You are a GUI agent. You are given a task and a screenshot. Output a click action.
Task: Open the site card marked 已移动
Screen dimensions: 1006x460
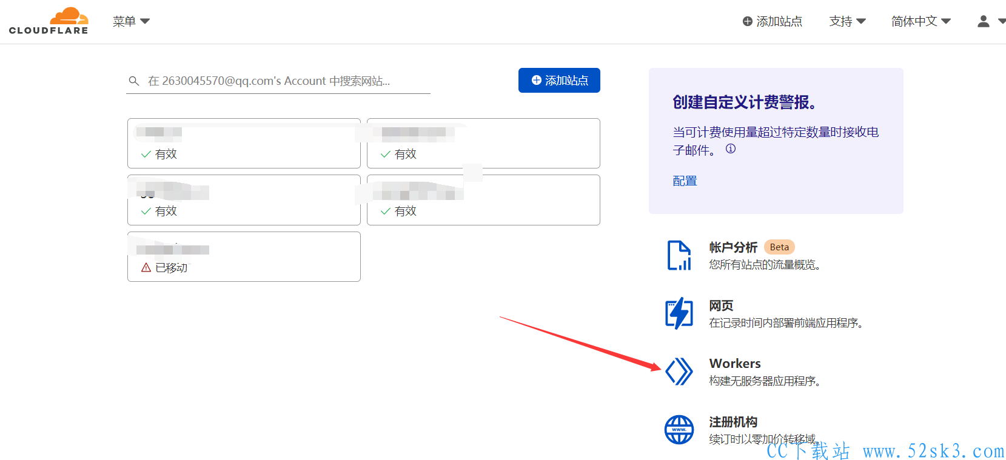point(244,256)
